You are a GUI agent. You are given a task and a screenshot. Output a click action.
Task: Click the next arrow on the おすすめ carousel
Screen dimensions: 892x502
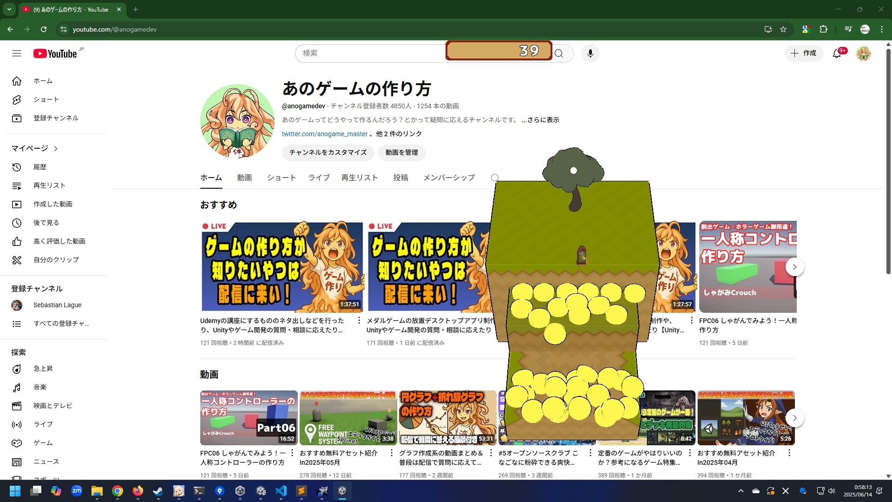click(795, 266)
